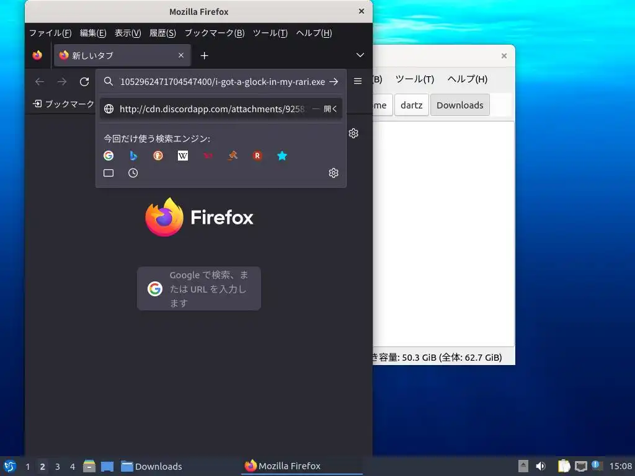This screenshot has height=476, width=635.
Task: Search with Yahoo Japan one-off engine icon
Action: tap(208, 156)
